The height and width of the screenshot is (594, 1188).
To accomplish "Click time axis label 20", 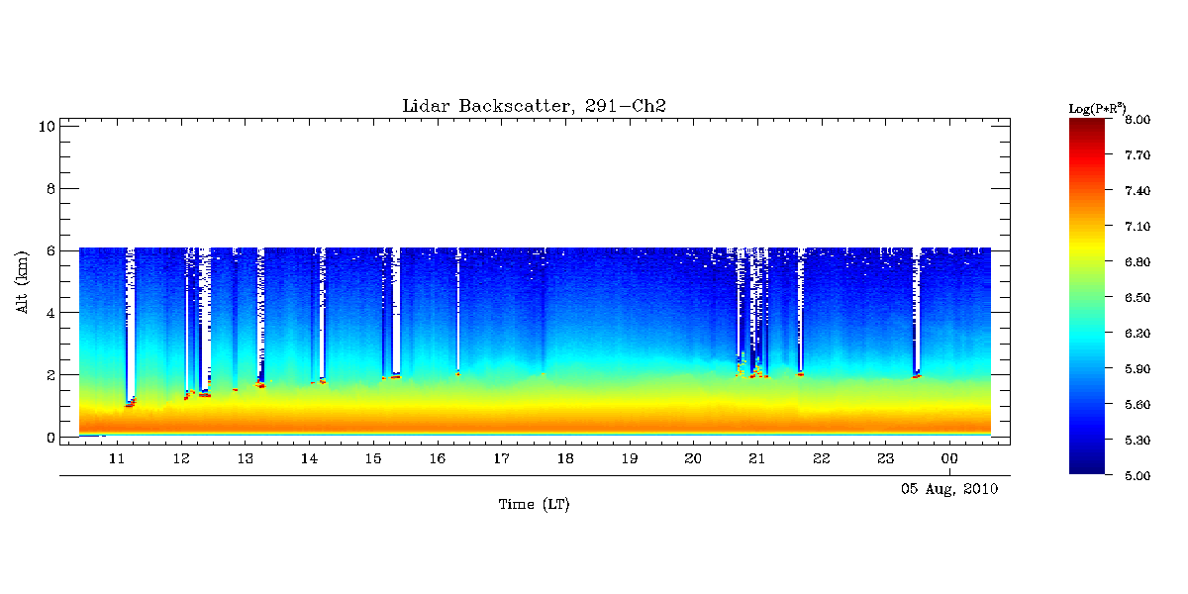I will [693, 459].
